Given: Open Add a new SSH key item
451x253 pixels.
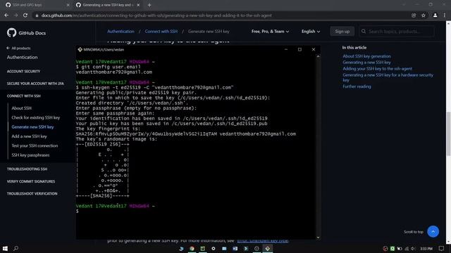Looking at the screenshot, I should tap(29, 136).
